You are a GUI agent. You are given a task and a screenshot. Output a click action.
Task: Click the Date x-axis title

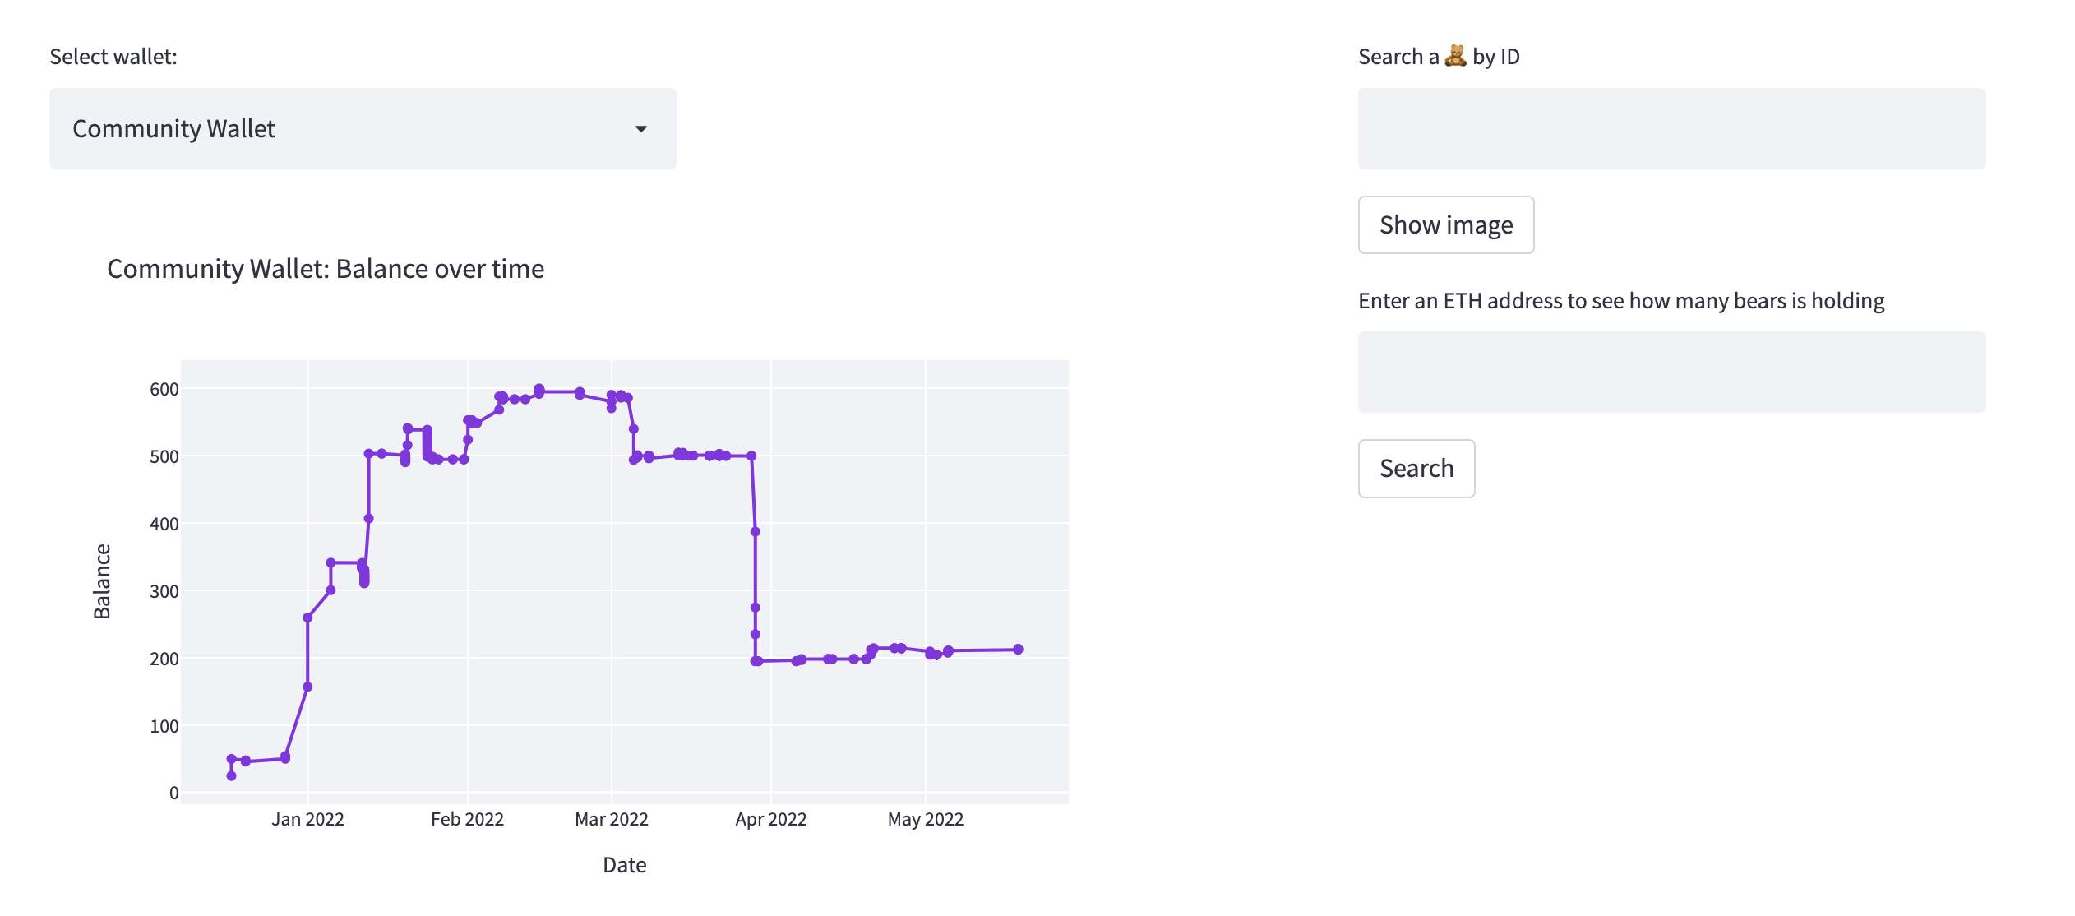coord(624,865)
